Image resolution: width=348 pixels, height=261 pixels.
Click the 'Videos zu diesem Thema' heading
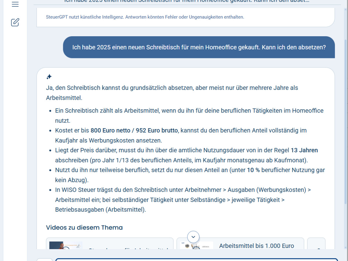click(84, 228)
